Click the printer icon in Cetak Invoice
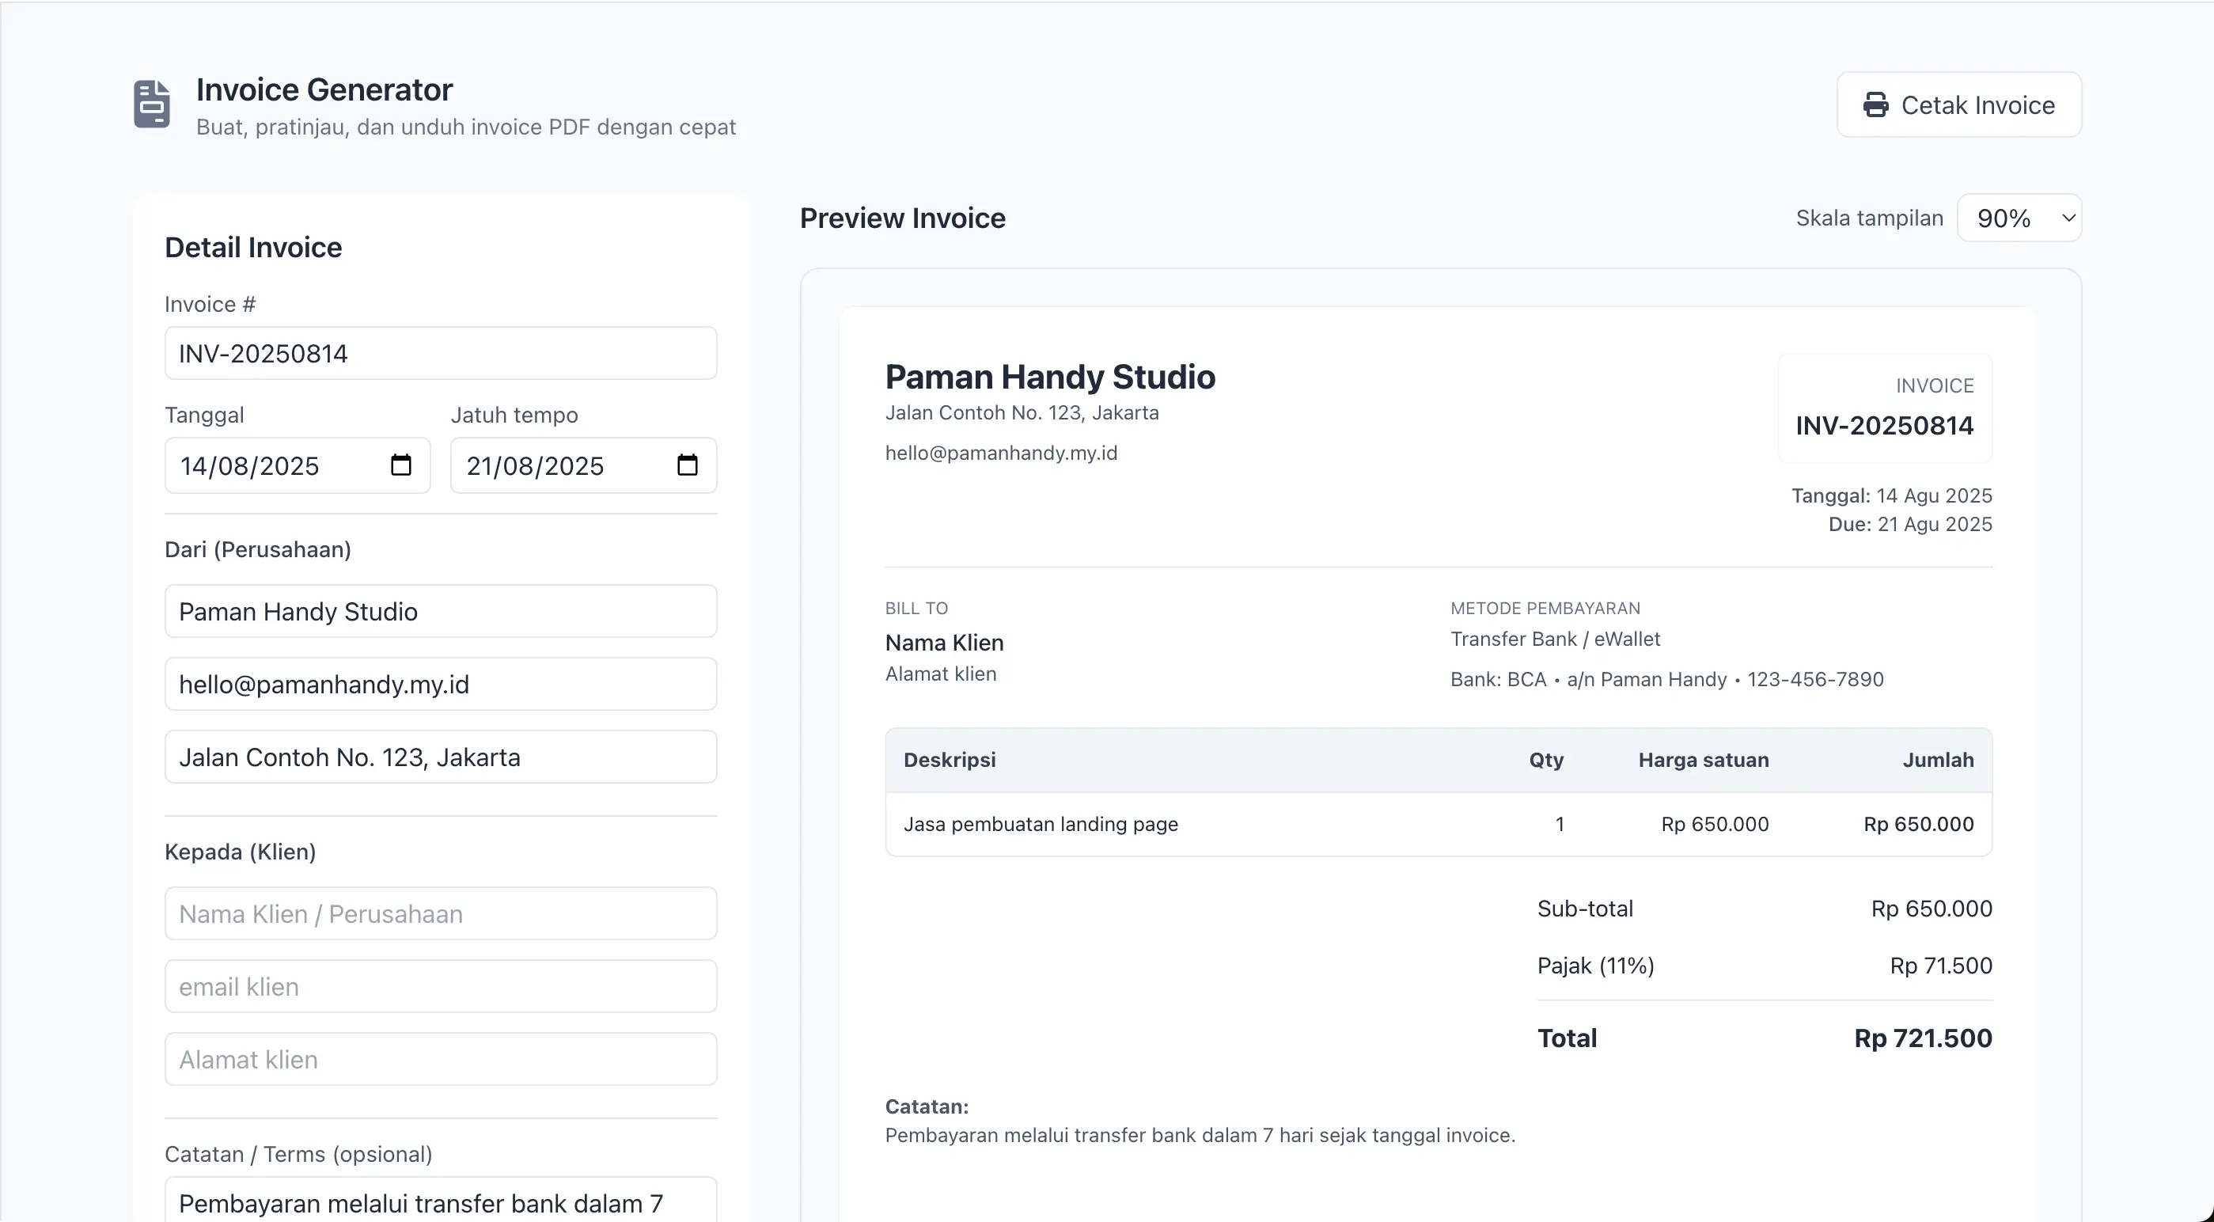The width and height of the screenshot is (2214, 1222). pos(1875,105)
